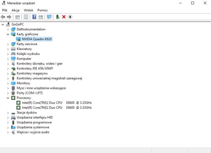Expand Kontrolery dźwięku, wideo i gier
This screenshot has width=211, height=153.
click(x=8, y=64)
